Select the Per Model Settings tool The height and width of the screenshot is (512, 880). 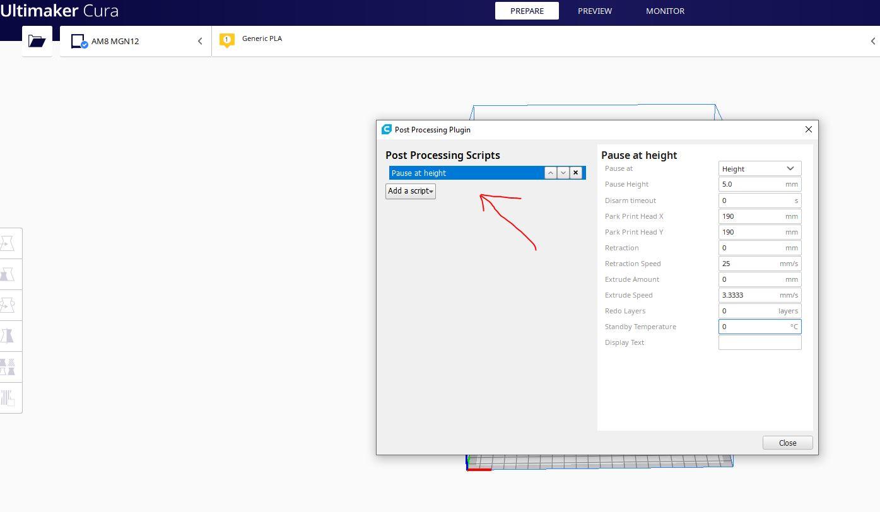tap(8, 367)
